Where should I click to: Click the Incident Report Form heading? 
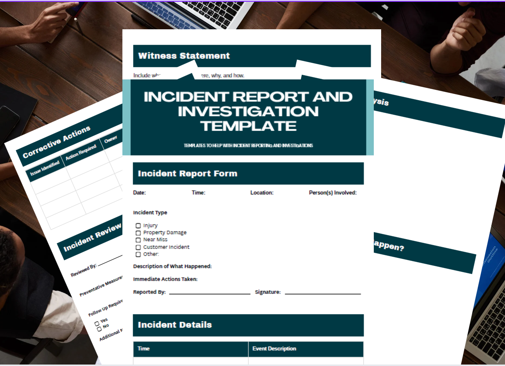188,173
